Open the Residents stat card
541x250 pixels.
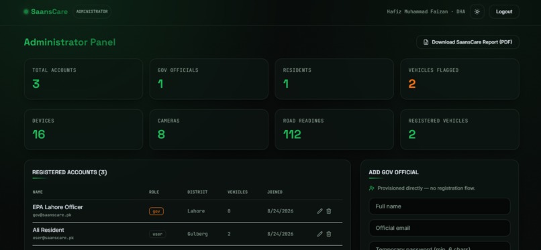[x=334, y=79]
